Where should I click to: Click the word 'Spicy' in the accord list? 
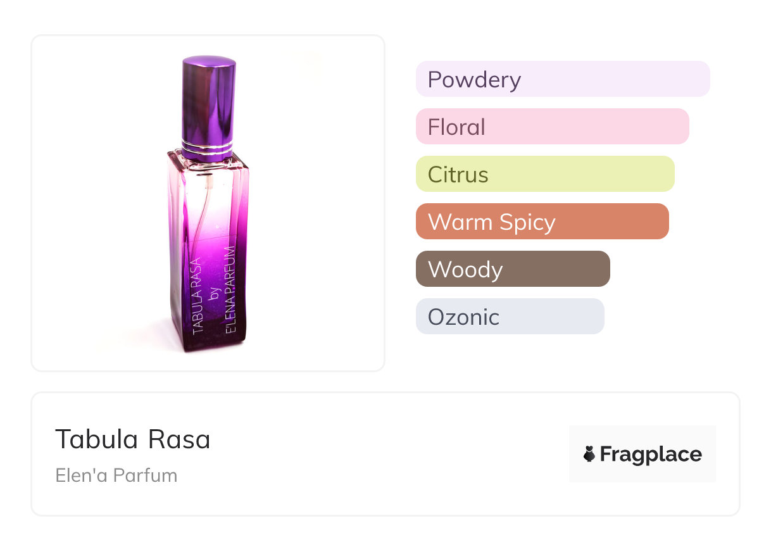[x=527, y=222]
